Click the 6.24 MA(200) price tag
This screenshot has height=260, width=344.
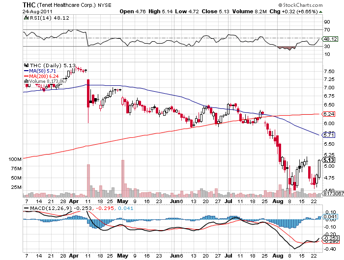(329, 114)
